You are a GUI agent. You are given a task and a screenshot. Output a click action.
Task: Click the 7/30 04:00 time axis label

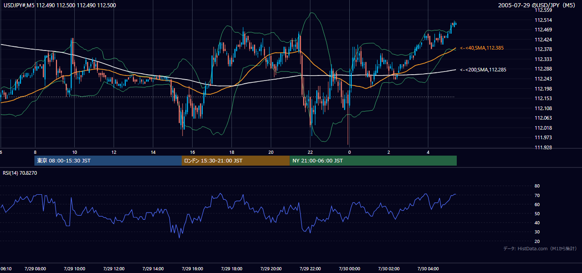[428, 269]
